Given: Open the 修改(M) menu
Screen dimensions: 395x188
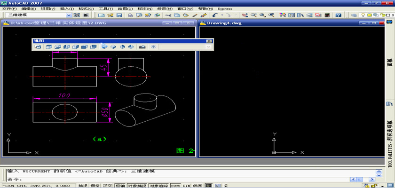Looking at the screenshot, I should pos(166,9).
